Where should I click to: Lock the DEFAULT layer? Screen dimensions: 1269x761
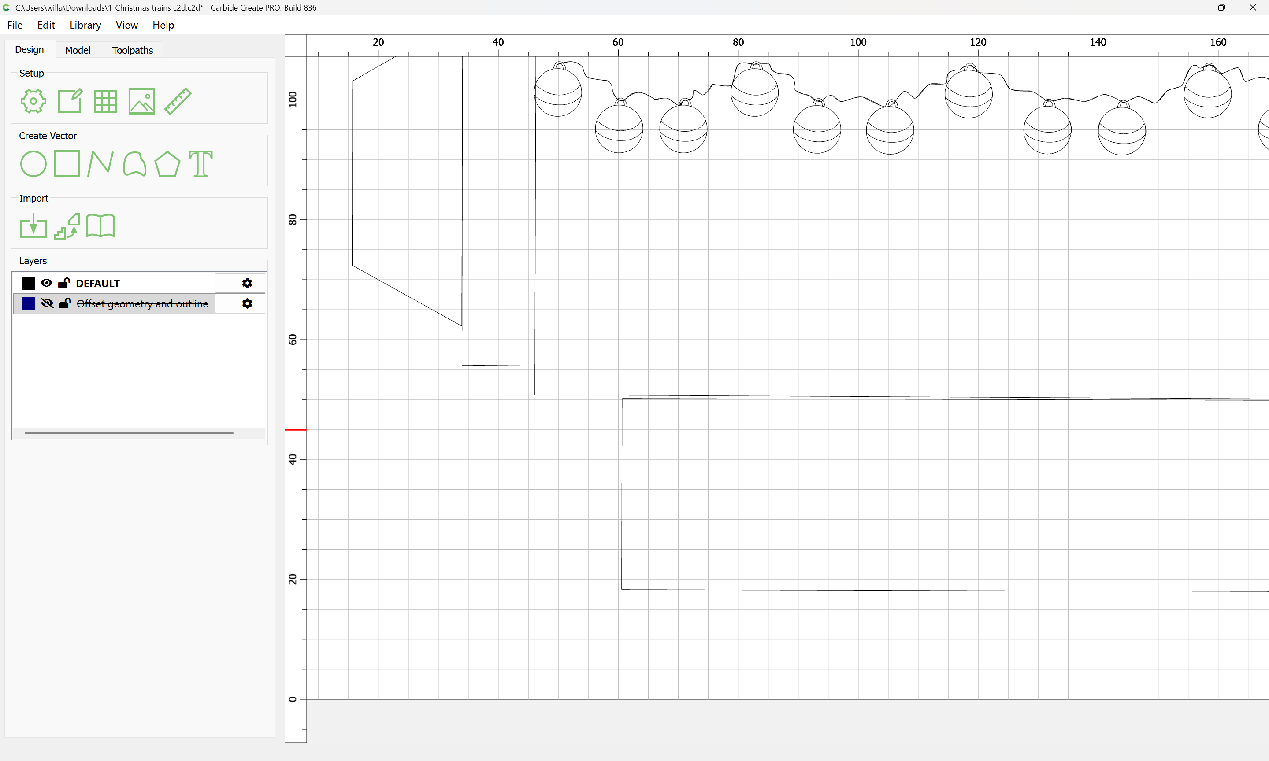click(x=64, y=283)
